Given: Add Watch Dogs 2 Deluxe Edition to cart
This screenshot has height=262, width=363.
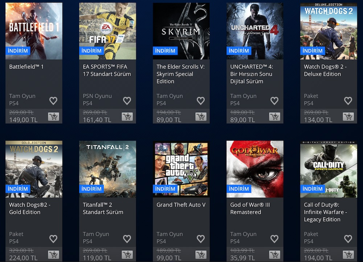Looking at the screenshot, I should point(348,117).
